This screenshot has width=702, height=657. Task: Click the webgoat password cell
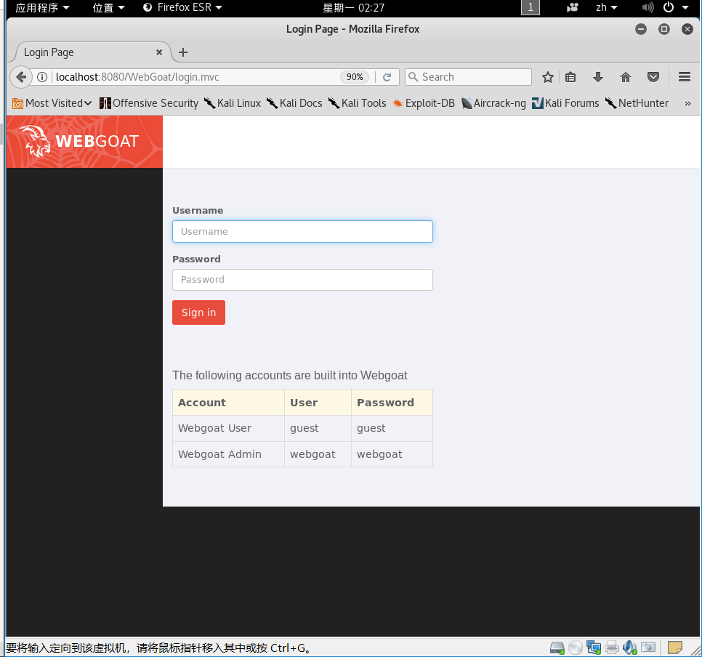coord(392,454)
